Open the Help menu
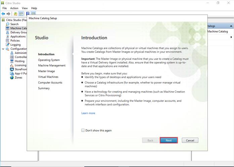This screenshot has width=234, height=167. (x=34, y=8)
